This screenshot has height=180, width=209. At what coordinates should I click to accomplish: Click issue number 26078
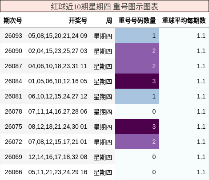(13, 111)
